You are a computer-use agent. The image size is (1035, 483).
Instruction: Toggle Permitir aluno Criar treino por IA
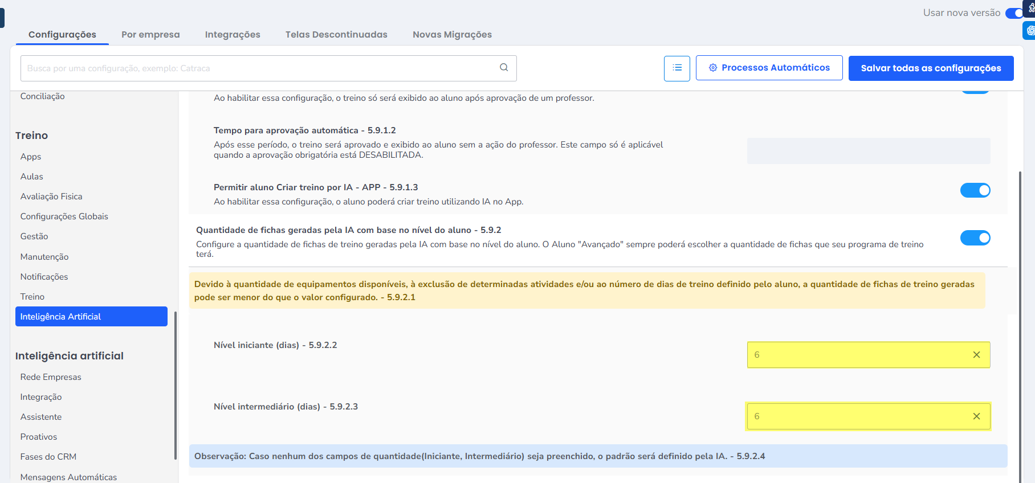pos(975,190)
